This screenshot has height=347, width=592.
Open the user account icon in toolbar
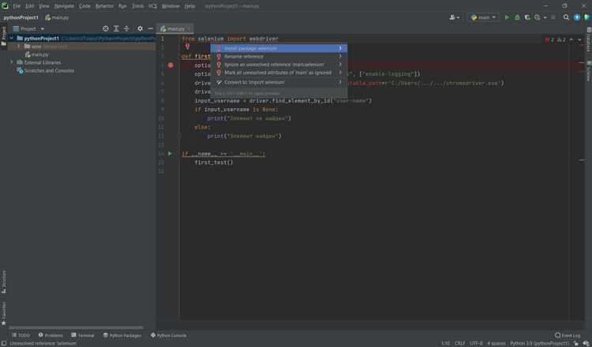pos(454,17)
